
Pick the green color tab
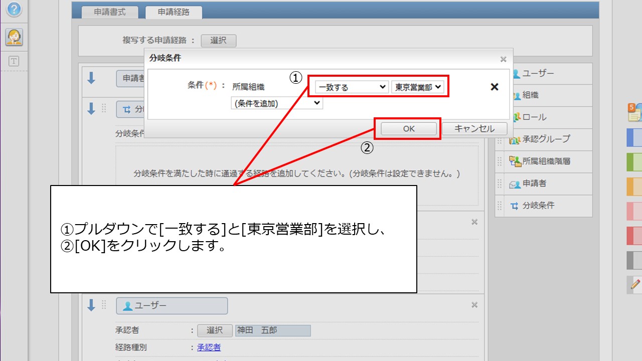pos(634,162)
